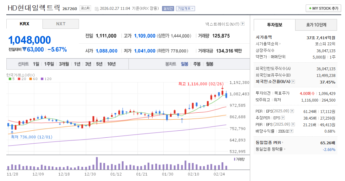The image size is (345, 181).
Task: Click the 코스피 market badge
Action: (x=85, y=8)
